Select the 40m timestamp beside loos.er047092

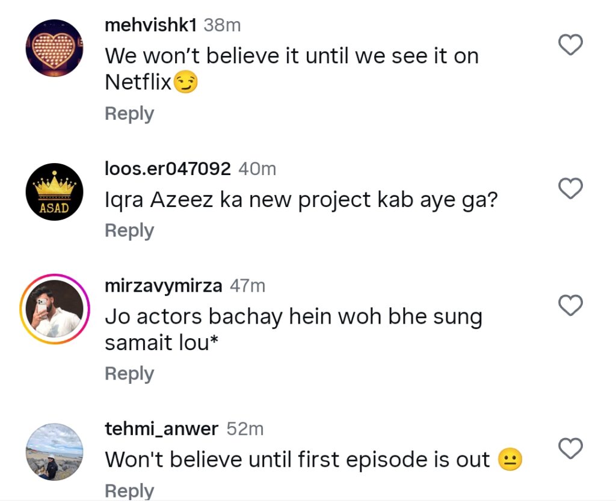(x=257, y=169)
